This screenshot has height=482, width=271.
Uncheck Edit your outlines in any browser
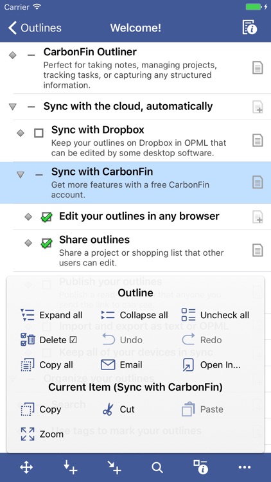[x=46, y=217]
